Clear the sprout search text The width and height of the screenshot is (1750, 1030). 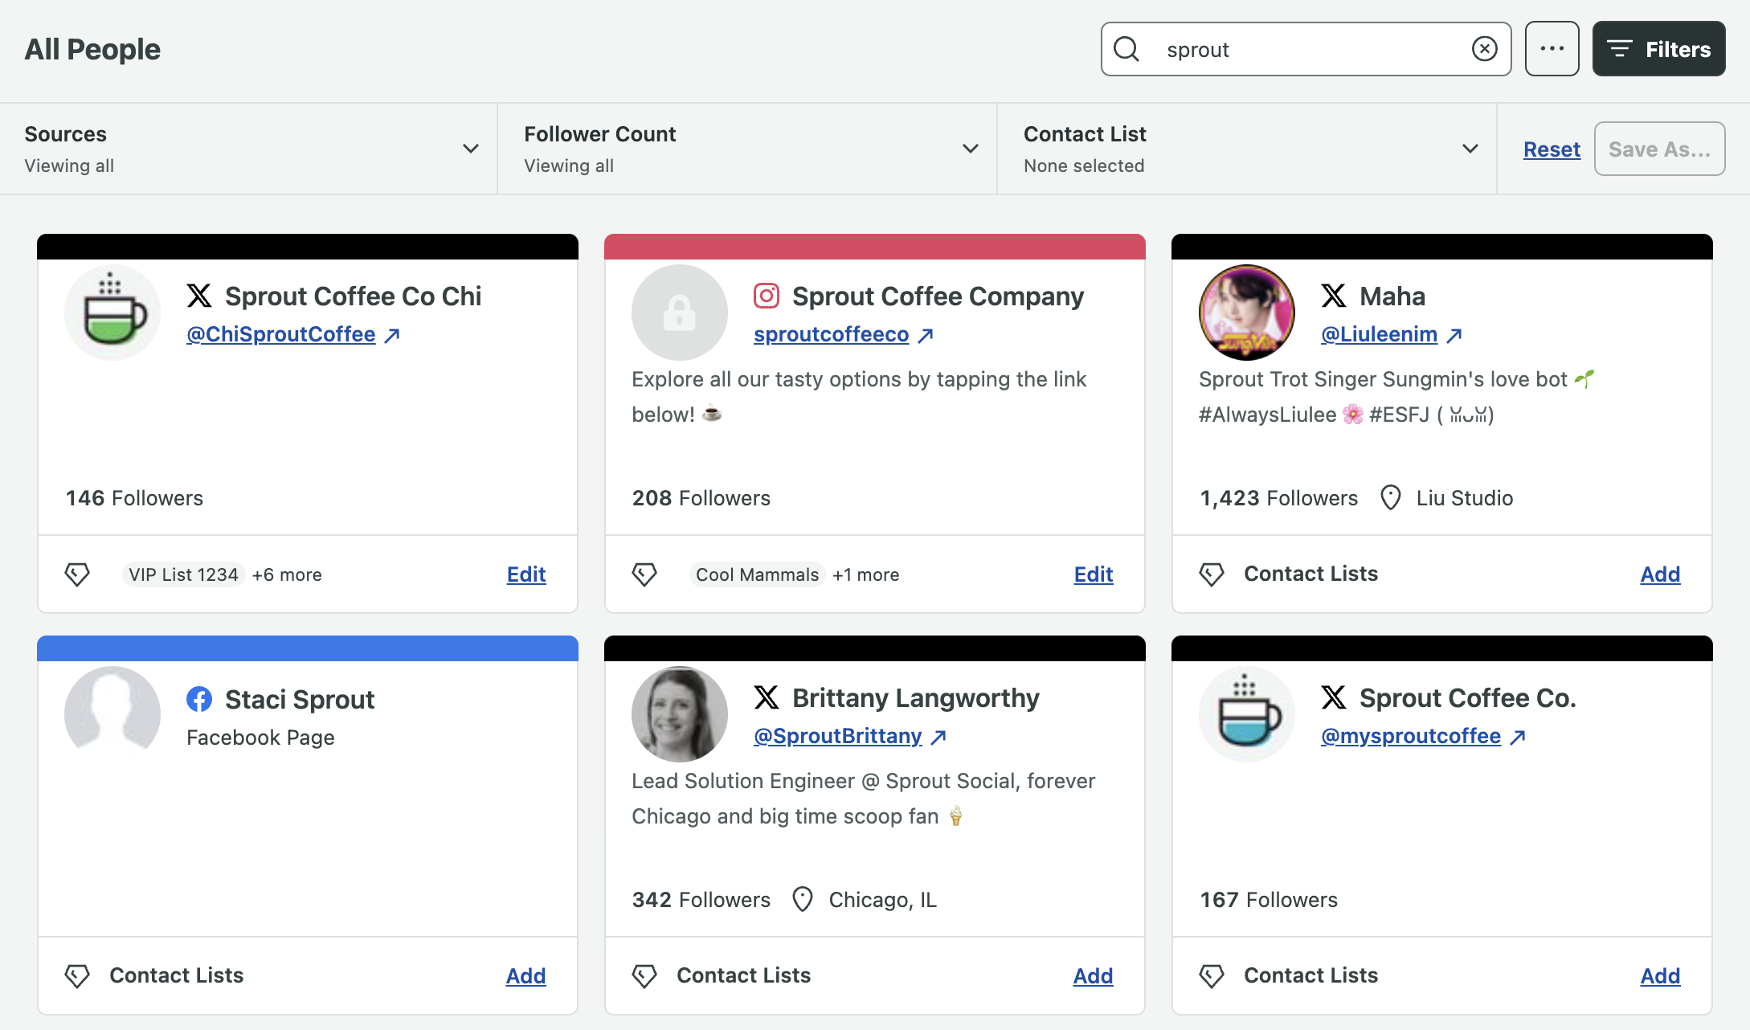[x=1484, y=49]
